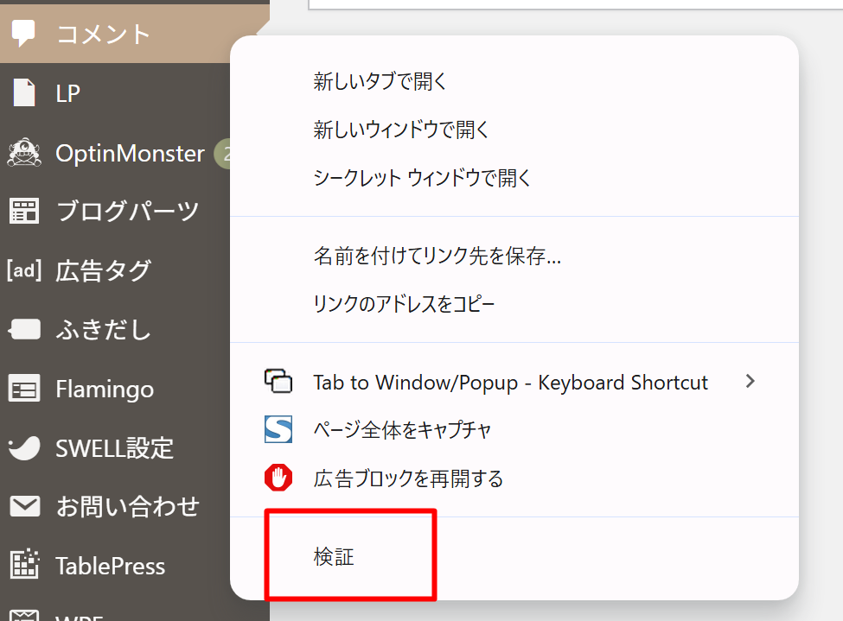Open OptinMonster via its monster icon
843x621 pixels.
point(24,153)
